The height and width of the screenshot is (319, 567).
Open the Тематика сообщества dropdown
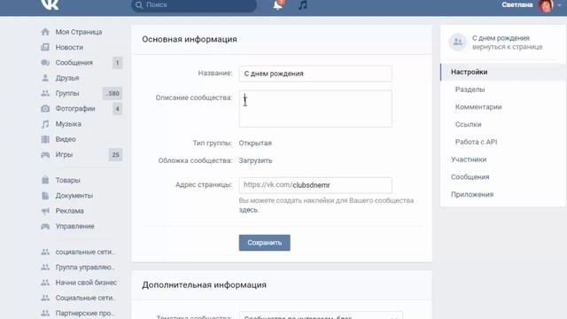[x=321, y=315]
